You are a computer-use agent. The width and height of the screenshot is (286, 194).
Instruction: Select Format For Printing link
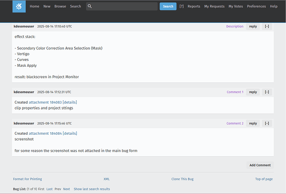27,179
